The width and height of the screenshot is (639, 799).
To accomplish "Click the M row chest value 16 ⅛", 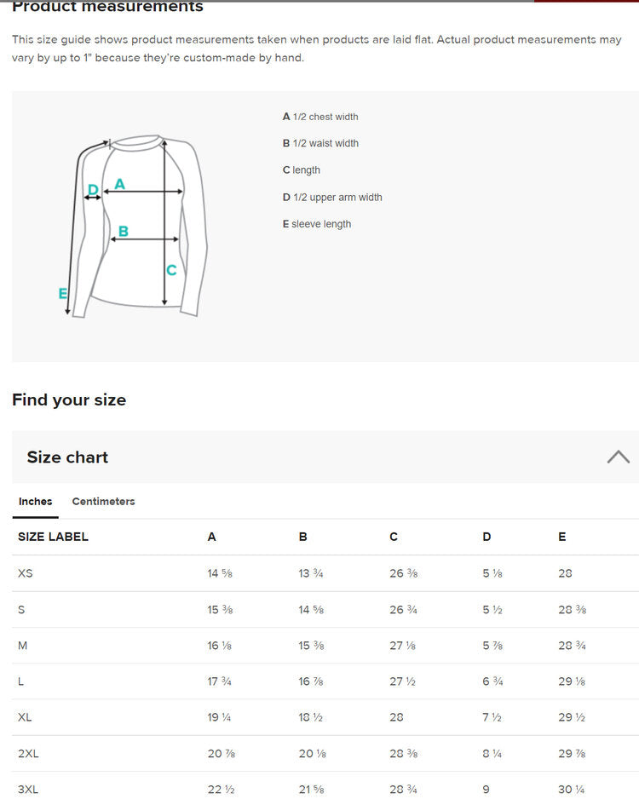I will coord(219,646).
